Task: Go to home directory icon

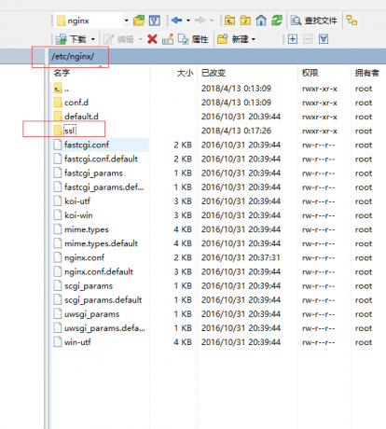Action: 261,21
